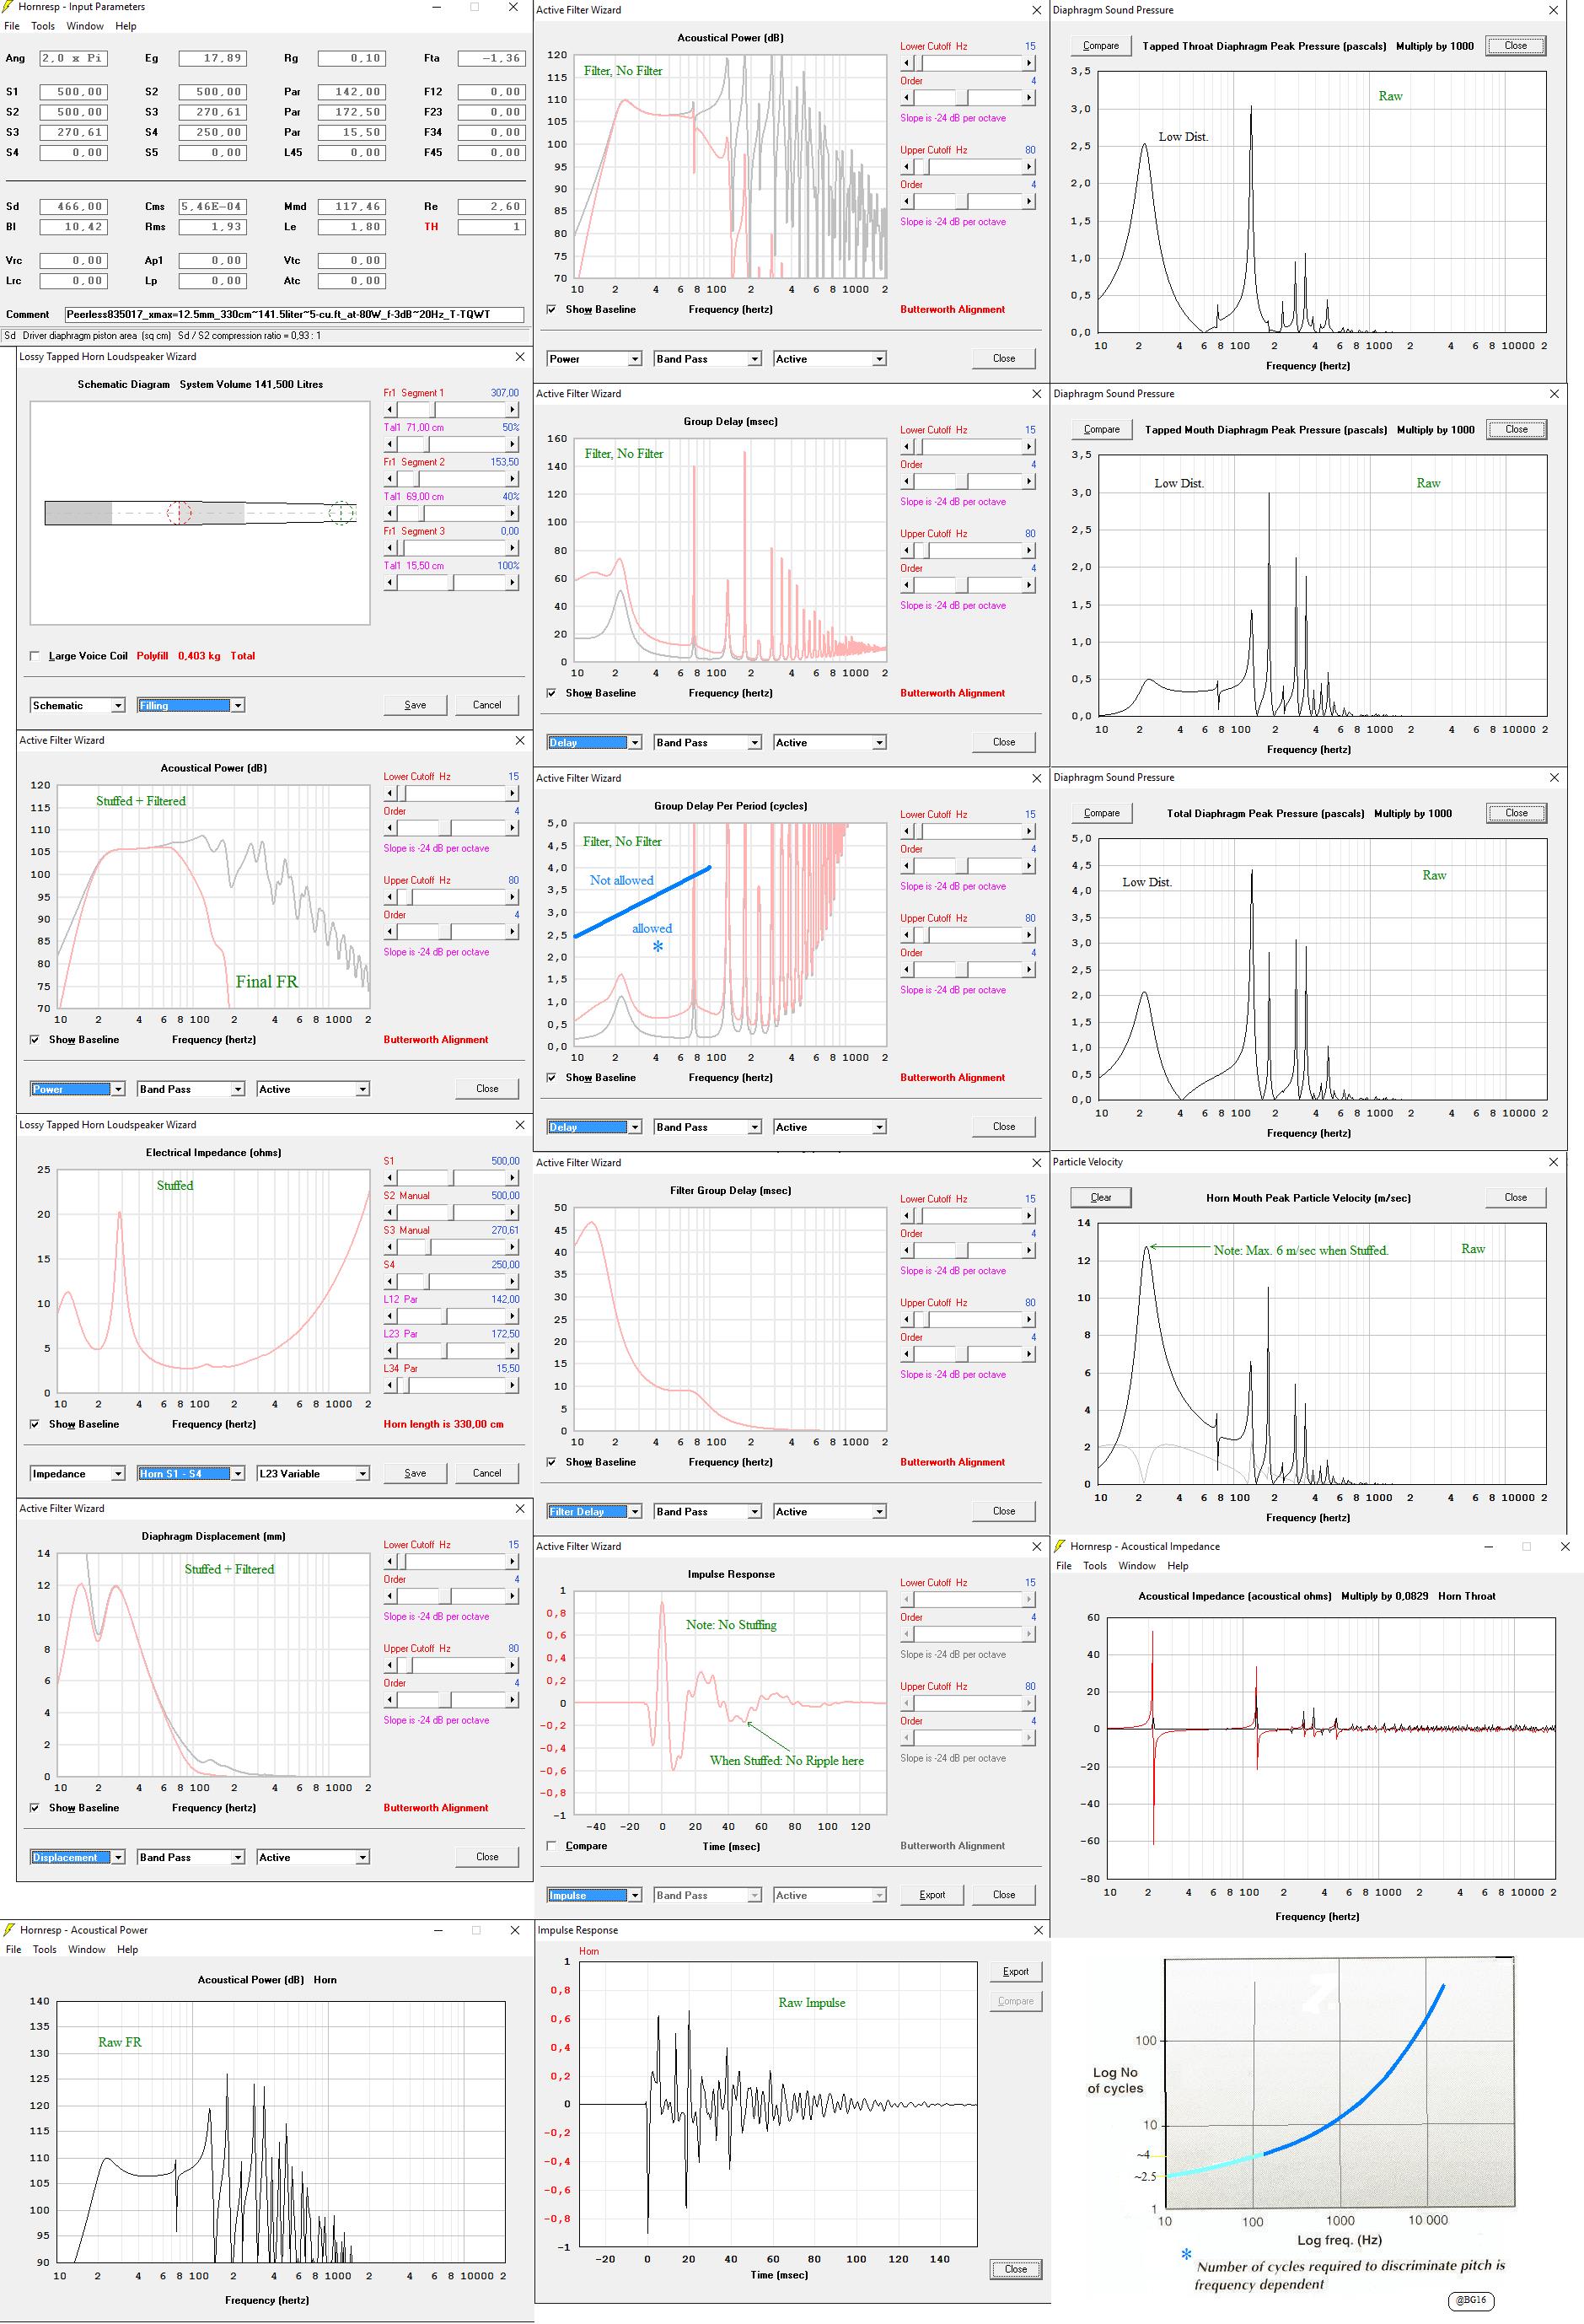Click right arrow of L34 Par slider

click(x=513, y=1385)
